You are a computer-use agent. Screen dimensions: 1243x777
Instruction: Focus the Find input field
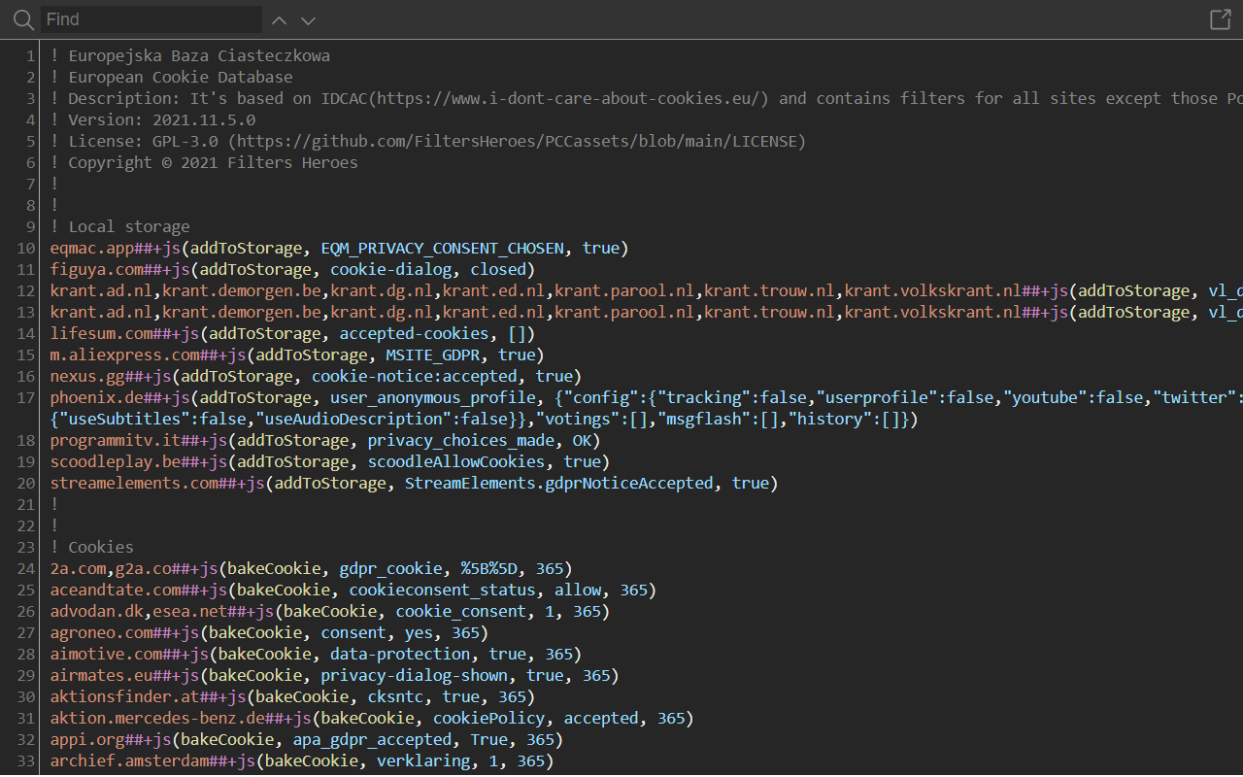click(151, 19)
